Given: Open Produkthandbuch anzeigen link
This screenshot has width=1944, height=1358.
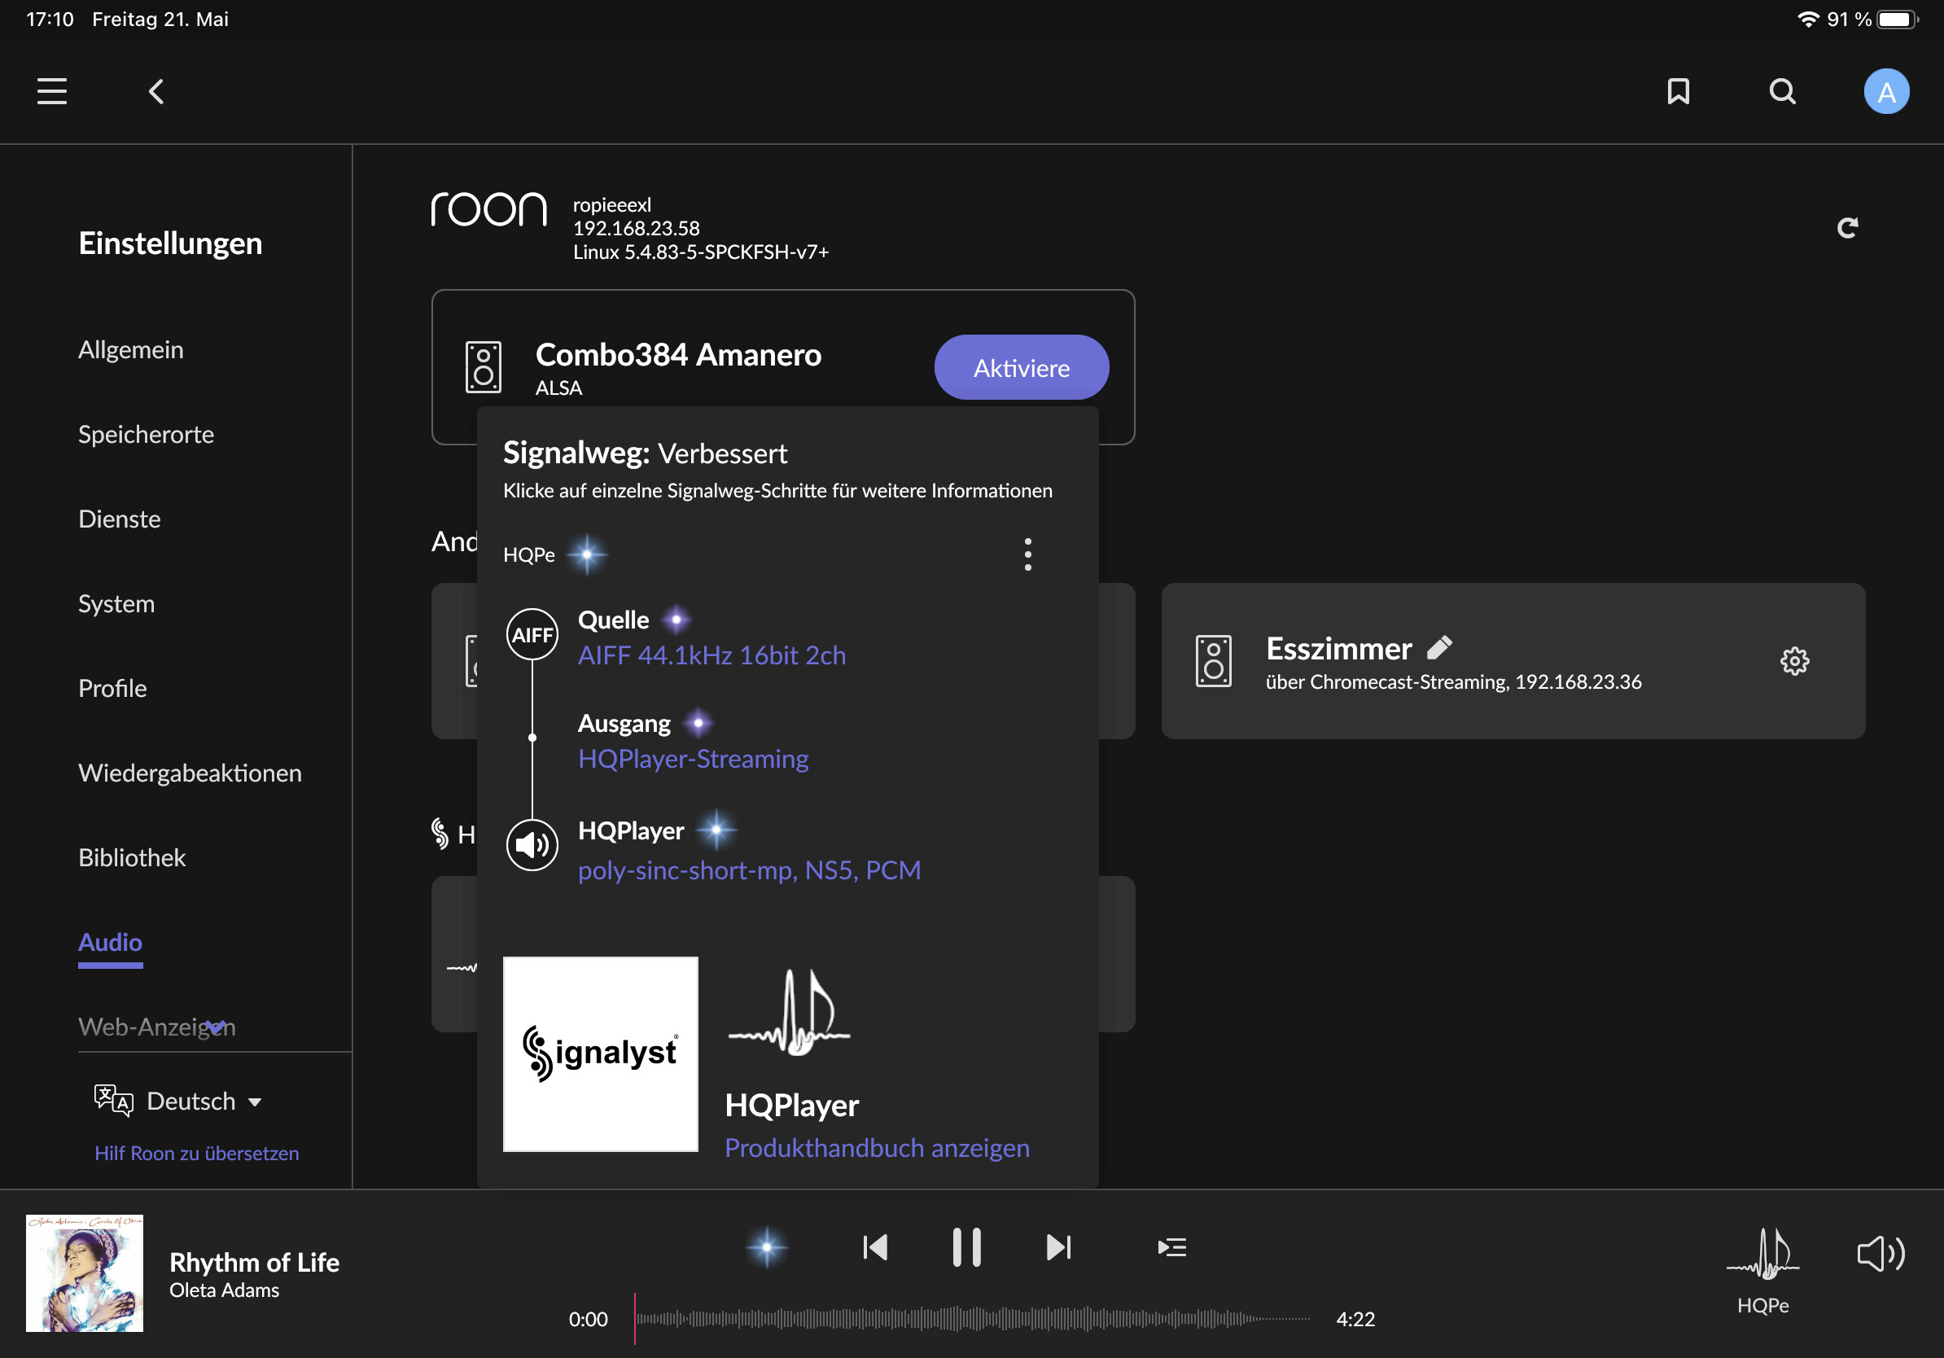Looking at the screenshot, I should 878,1148.
